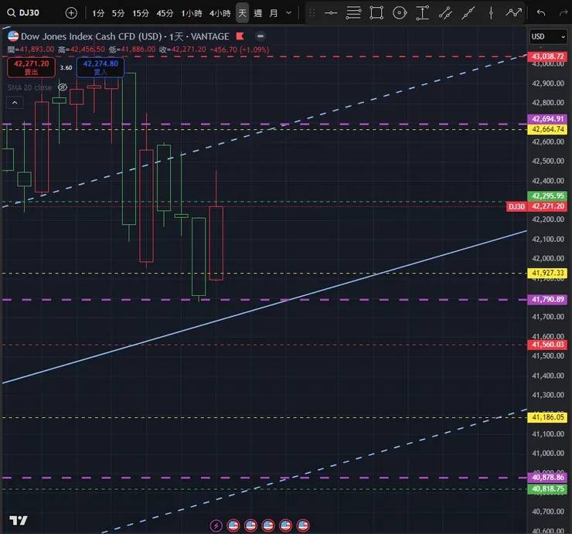Click the 40,878.86 purple price label
The width and height of the screenshot is (572, 534).
click(547, 478)
